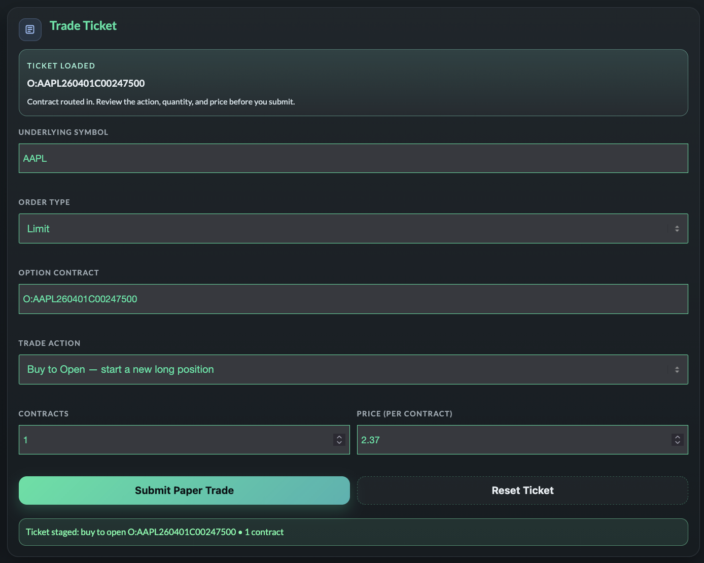This screenshot has width=704, height=563.
Task: Open the Order Type dropdown showing Limit
Action: pos(345,229)
